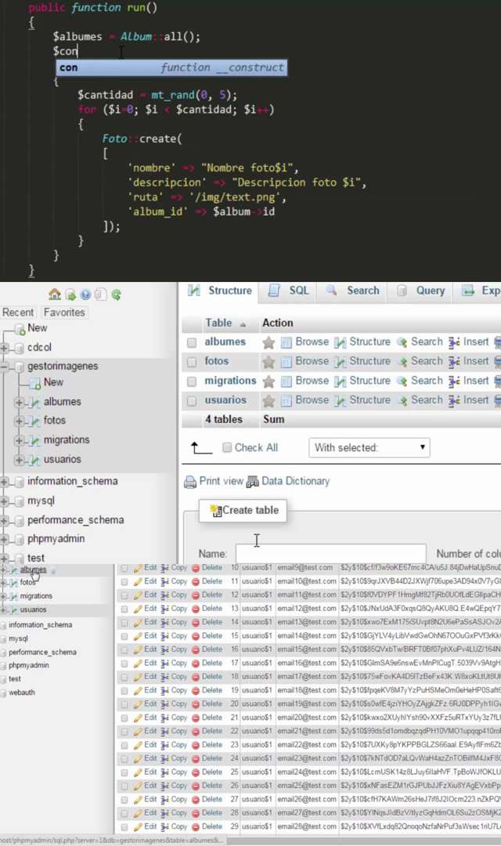The height and width of the screenshot is (846, 501).
Task: Toggle favorite star for migrations table
Action: pos(269,381)
